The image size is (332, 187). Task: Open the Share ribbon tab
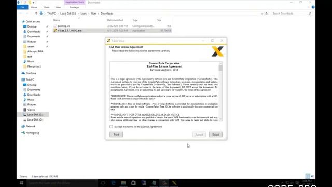tap(46, 7)
